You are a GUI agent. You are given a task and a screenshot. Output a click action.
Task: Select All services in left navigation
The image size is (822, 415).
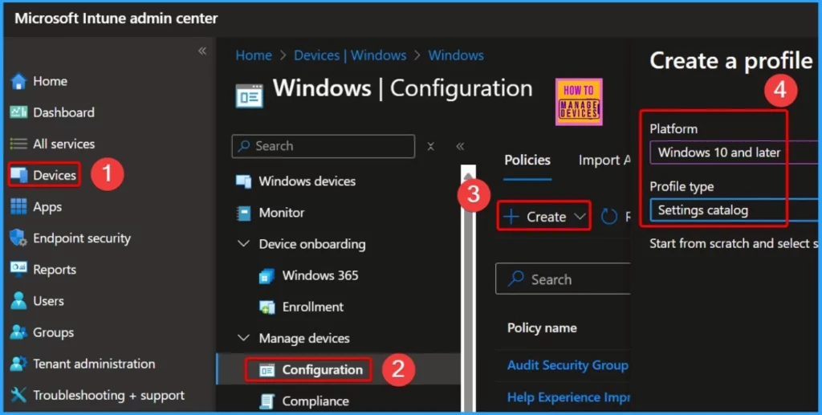pyautogui.click(x=64, y=144)
